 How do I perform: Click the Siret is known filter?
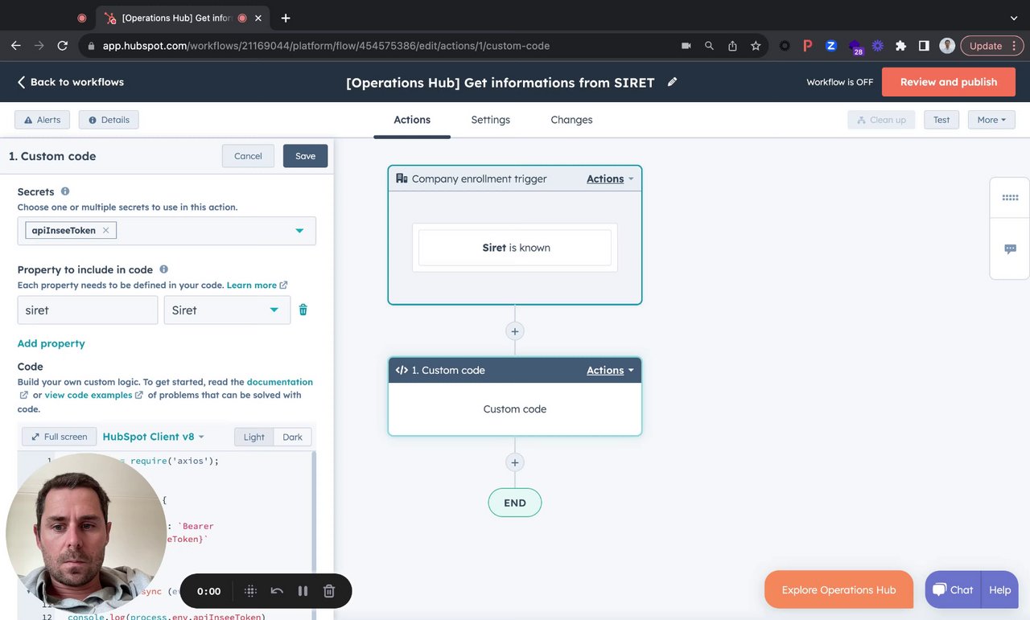[515, 248]
